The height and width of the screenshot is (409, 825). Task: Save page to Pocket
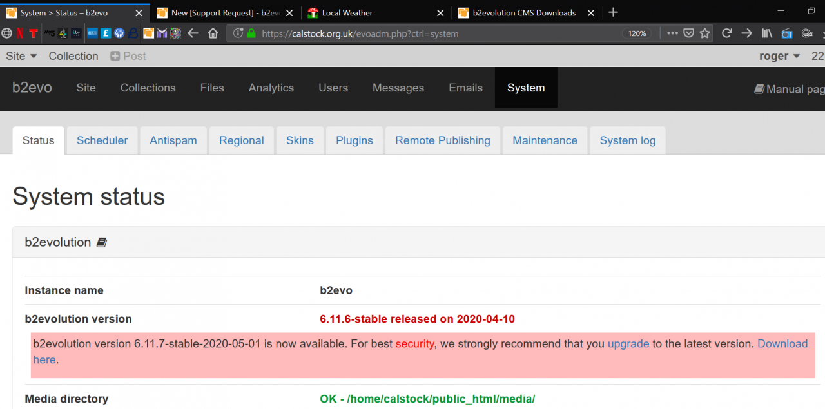click(x=688, y=33)
